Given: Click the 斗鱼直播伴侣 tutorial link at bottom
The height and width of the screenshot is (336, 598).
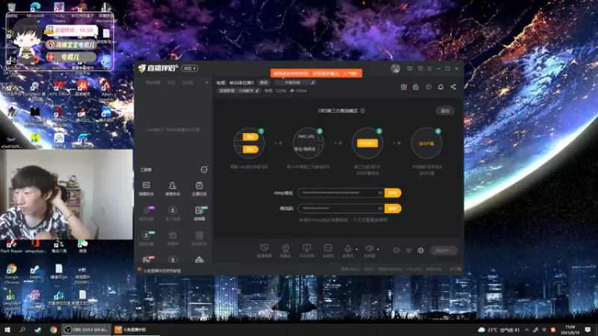Looking at the screenshot, I should (x=161, y=271).
